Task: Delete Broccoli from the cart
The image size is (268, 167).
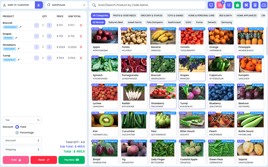Action: pos(81,25)
